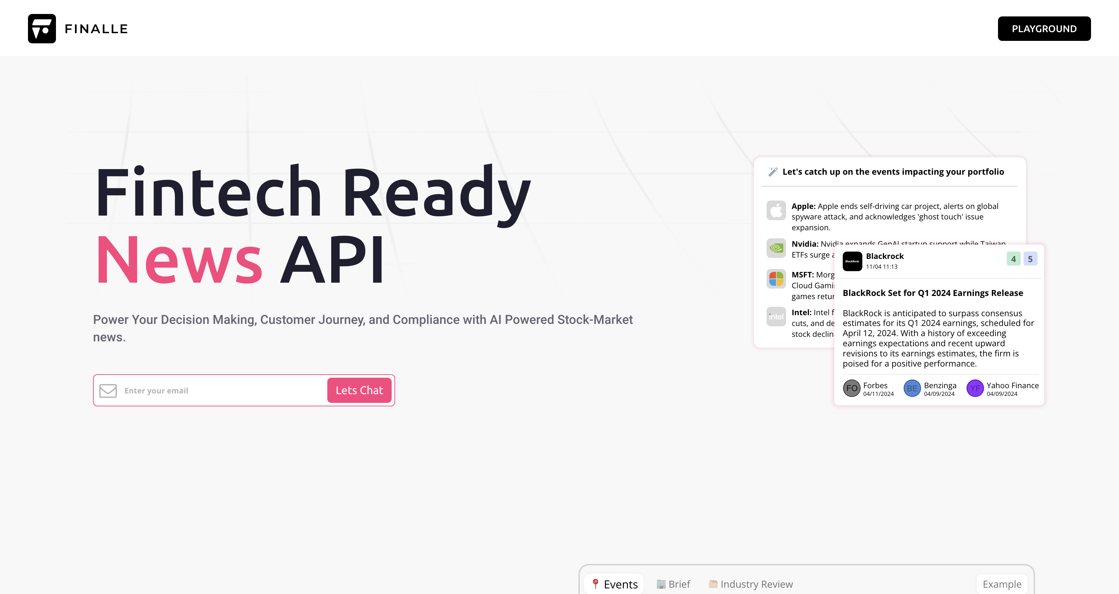Image resolution: width=1119 pixels, height=594 pixels.
Task: Click the blue badge numbered 5
Action: (1031, 259)
